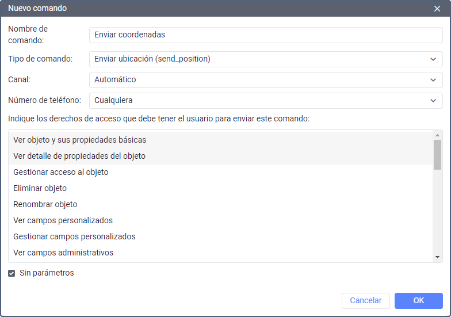Click the scroll down arrow of rights list

pyautogui.click(x=438, y=257)
